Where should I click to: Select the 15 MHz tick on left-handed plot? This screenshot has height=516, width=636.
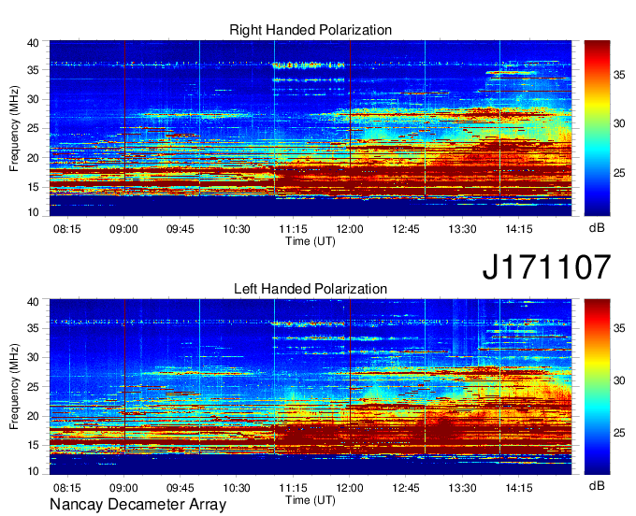[x=34, y=445]
